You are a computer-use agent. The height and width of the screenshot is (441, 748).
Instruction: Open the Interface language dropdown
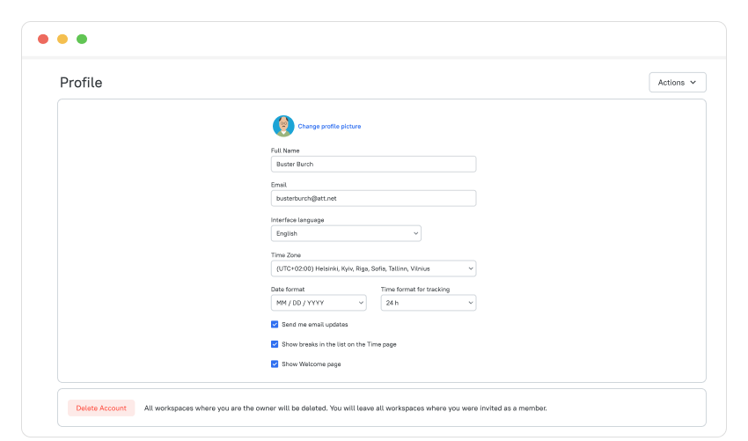pos(346,233)
